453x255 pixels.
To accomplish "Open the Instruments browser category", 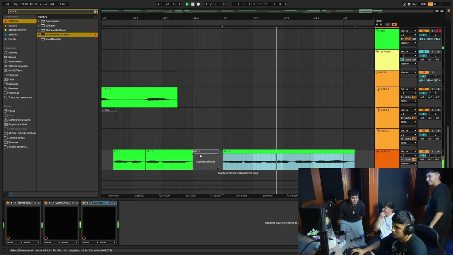I will (x=15, y=62).
